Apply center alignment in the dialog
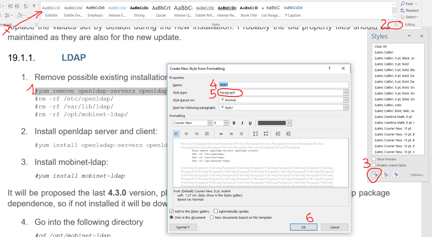This screenshot has width=432, height=237. [x=186, y=134]
